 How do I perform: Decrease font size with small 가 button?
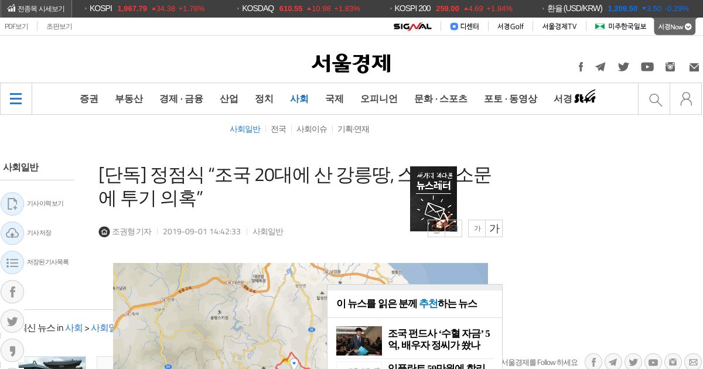tap(477, 228)
